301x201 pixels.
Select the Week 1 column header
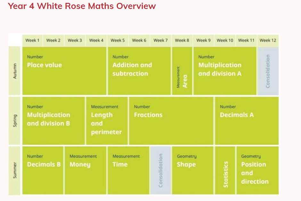pyautogui.click(x=32, y=40)
